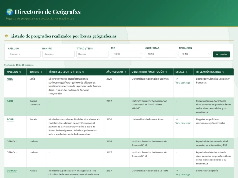Click the Universidad / Institución sort arrows icon

coord(166,72)
